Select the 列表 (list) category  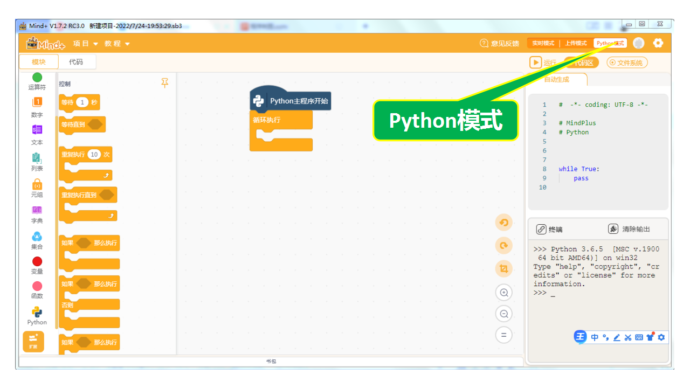(37, 162)
